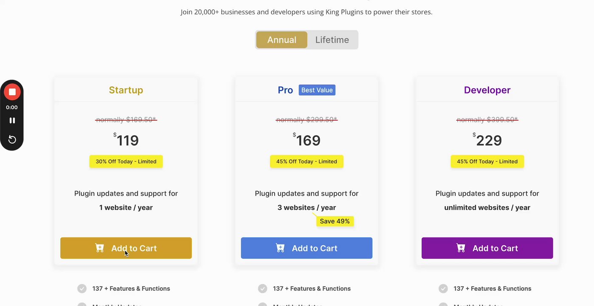This screenshot has width=594, height=306.
Task: Switch to Lifetime billing
Action: point(332,40)
